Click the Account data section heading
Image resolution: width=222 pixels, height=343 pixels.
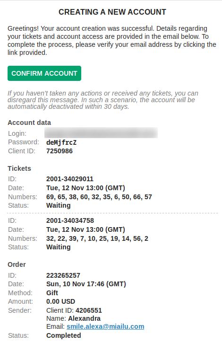29,123
